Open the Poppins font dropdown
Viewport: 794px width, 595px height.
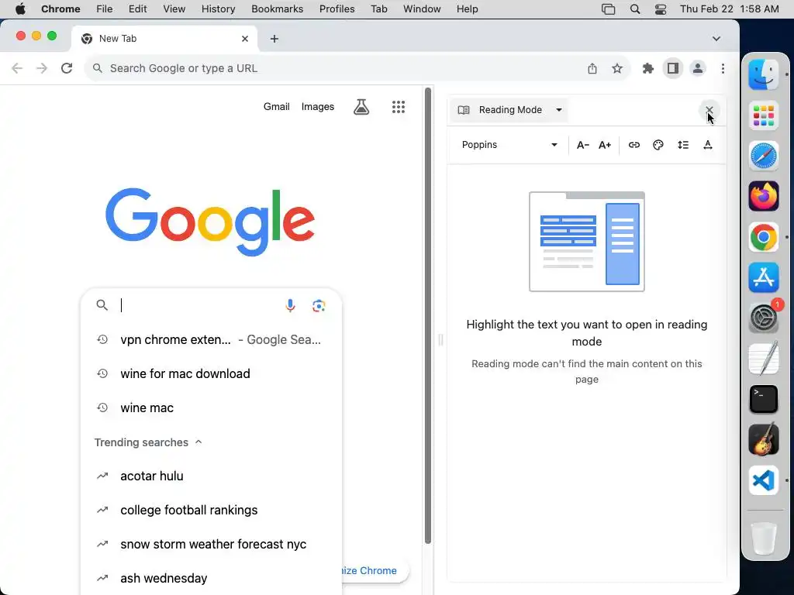tap(509, 145)
